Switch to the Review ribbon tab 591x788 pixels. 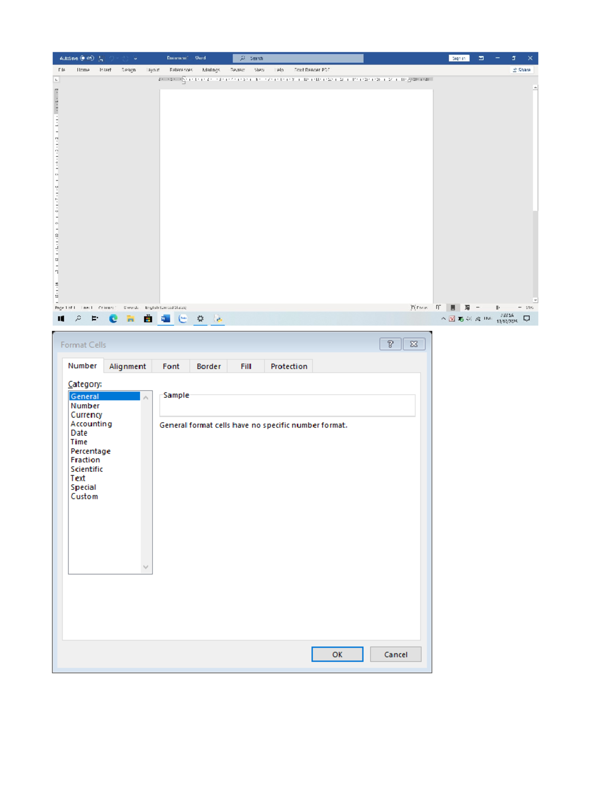(237, 70)
